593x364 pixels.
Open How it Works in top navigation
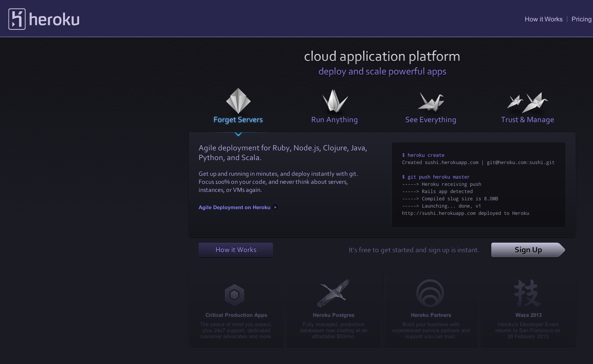pos(543,19)
